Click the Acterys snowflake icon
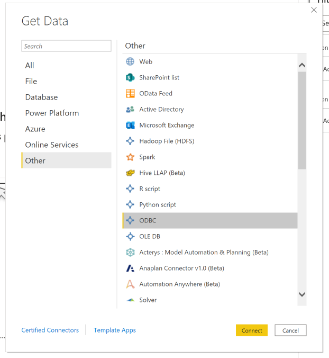The image size is (329, 358). click(130, 252)
